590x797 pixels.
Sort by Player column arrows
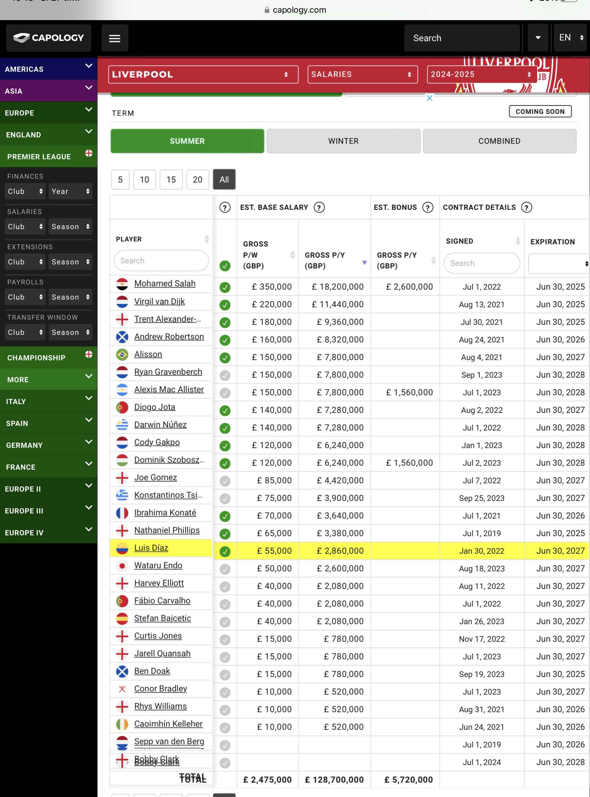point(206,239)
